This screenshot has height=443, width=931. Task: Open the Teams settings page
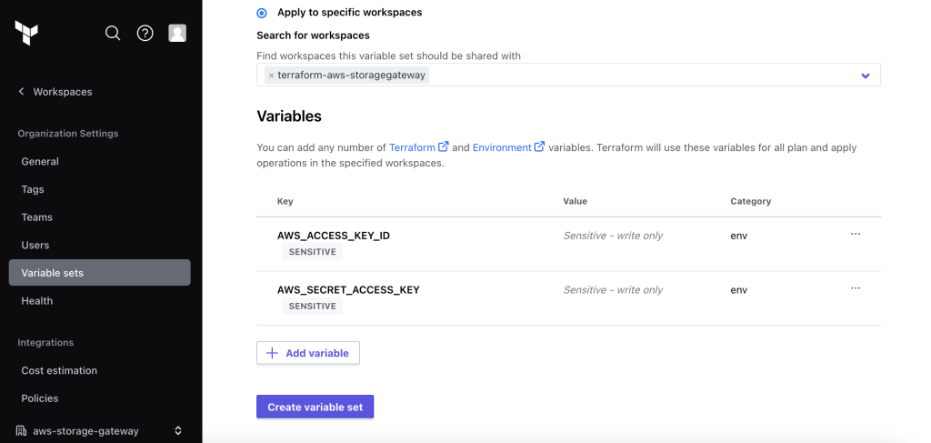point(37,217)
